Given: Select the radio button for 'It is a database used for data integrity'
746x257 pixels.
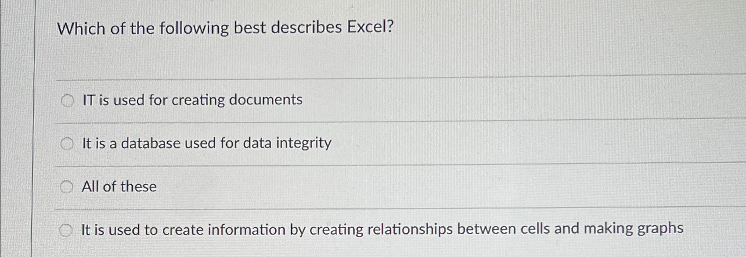Looking at the screenshot, I should (x=67, y=143).
